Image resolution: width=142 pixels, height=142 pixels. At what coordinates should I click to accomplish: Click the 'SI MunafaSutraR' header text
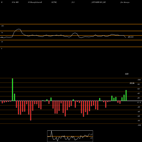pyautogui.click(x=35, y=2)
